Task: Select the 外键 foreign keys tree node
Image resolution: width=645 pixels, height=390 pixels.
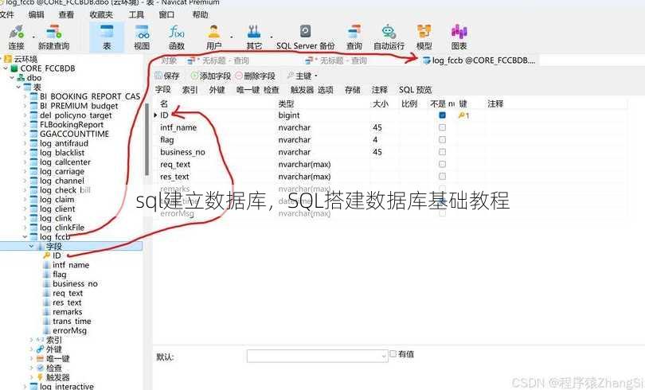Action: point(54,349)
